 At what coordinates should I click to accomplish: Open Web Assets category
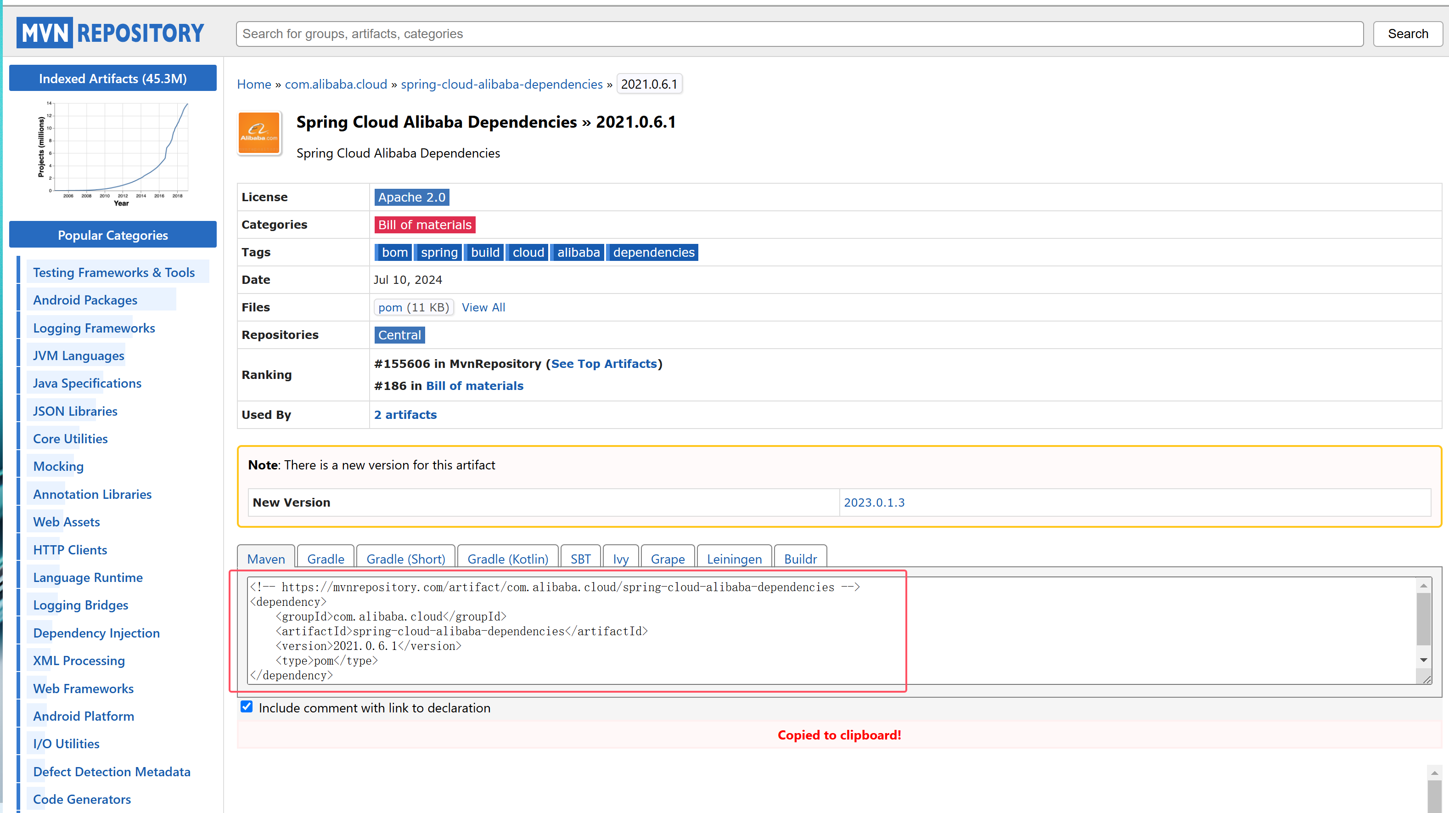point(67,522)
